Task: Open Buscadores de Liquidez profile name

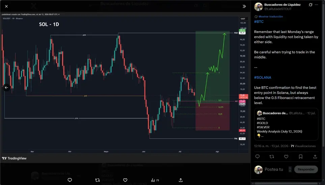Action: [x=282, y=5]
